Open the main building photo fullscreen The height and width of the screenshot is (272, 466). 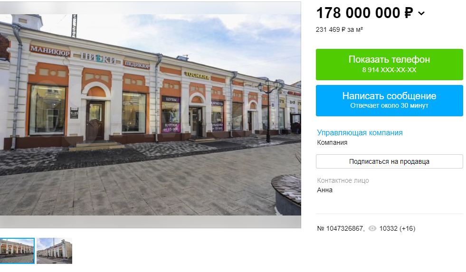coord(151,115)
